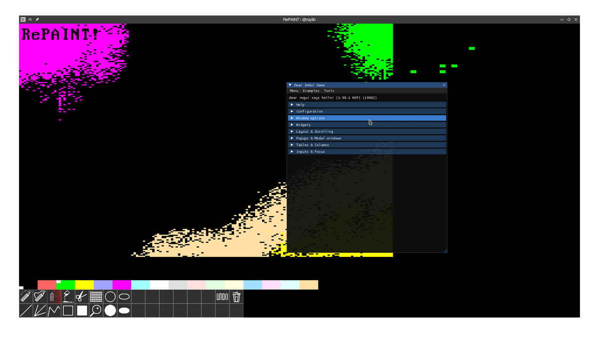This screenshot has height=340, width=599.
Task: Pick the magenta color swatch
Action: point(122,285)
